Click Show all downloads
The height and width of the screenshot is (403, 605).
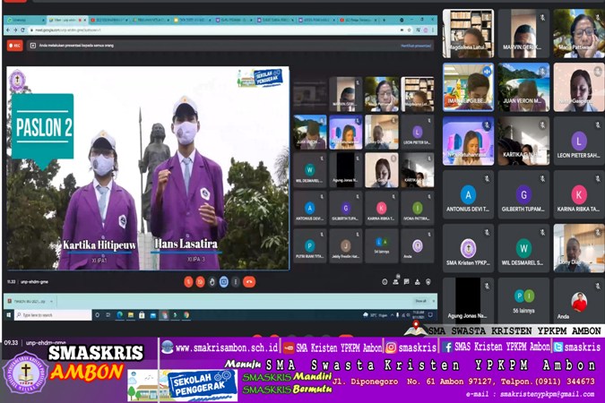click(420, 301)
